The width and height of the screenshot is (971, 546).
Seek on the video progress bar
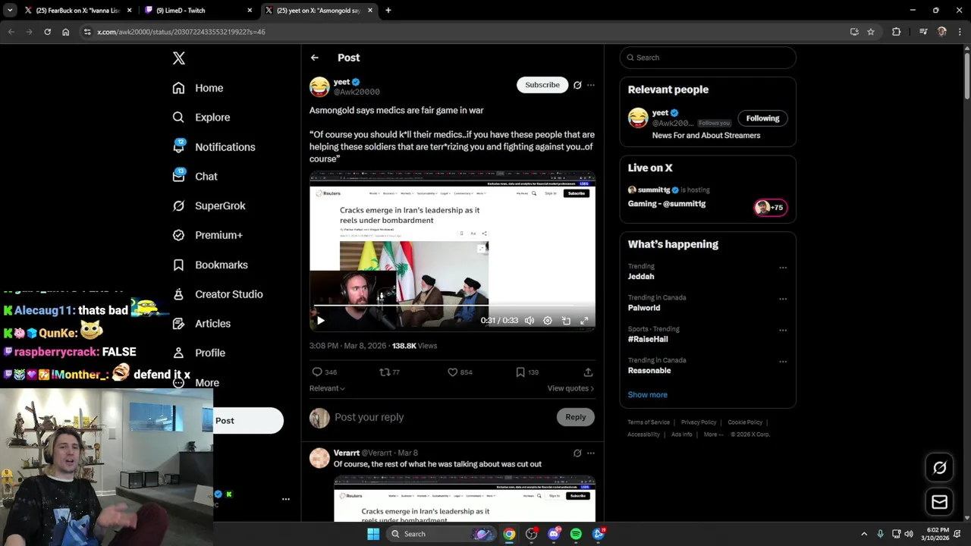pos(453,306)
